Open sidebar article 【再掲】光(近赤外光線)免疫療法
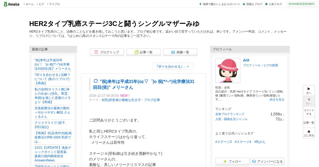This screenshot has width=319, height=167. pyautogui.click(x=53, y=137)
